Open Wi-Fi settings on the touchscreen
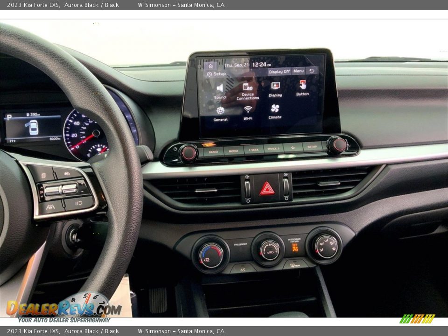This screenshot has width=448, height=336. click(x=248, y=113)
